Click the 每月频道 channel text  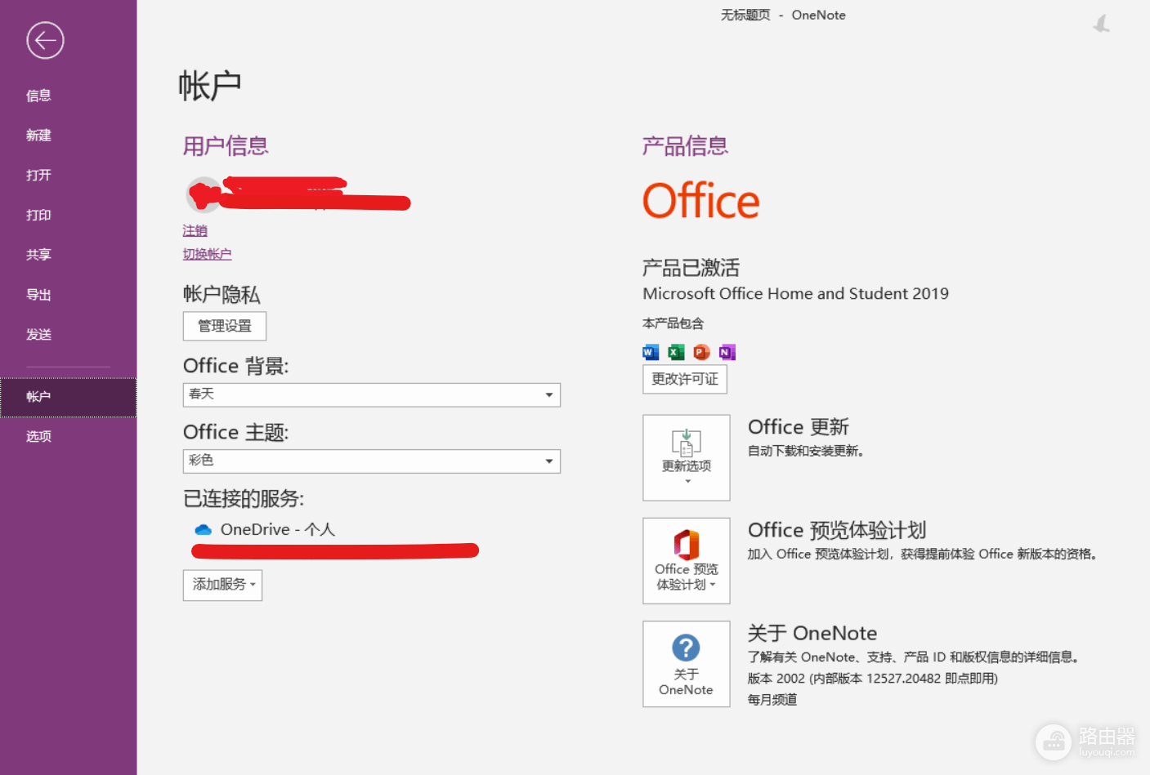[x=772, y=700]
